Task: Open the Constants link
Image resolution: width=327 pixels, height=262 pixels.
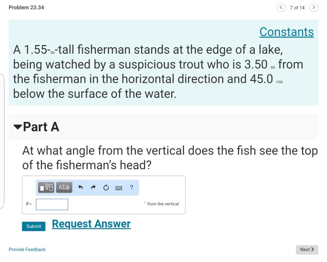Action: click(x=286, y=32)
